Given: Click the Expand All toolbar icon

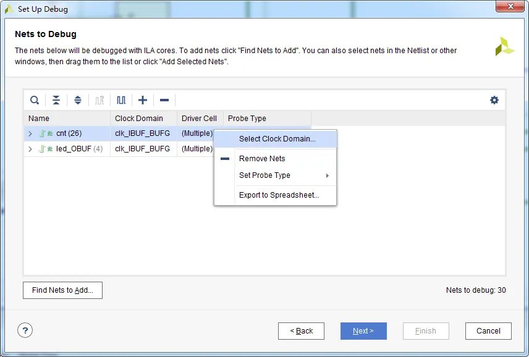Looking at the screenshot, I should pyautogui.click(x=78, y=100).
